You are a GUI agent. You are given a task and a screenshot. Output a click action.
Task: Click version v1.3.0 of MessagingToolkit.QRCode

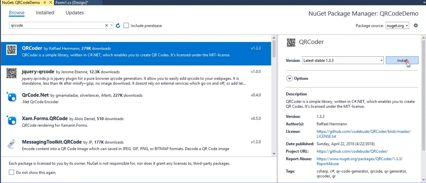256,142
